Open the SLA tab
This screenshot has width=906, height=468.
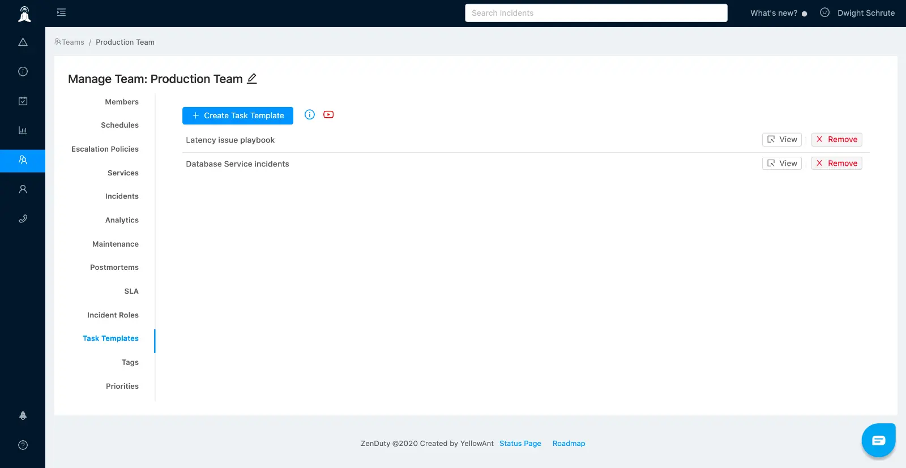[x=131, y=291]
